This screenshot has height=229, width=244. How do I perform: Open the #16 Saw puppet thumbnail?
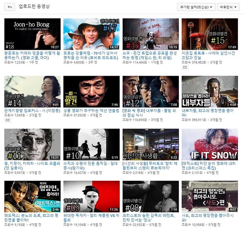(150, 34)
